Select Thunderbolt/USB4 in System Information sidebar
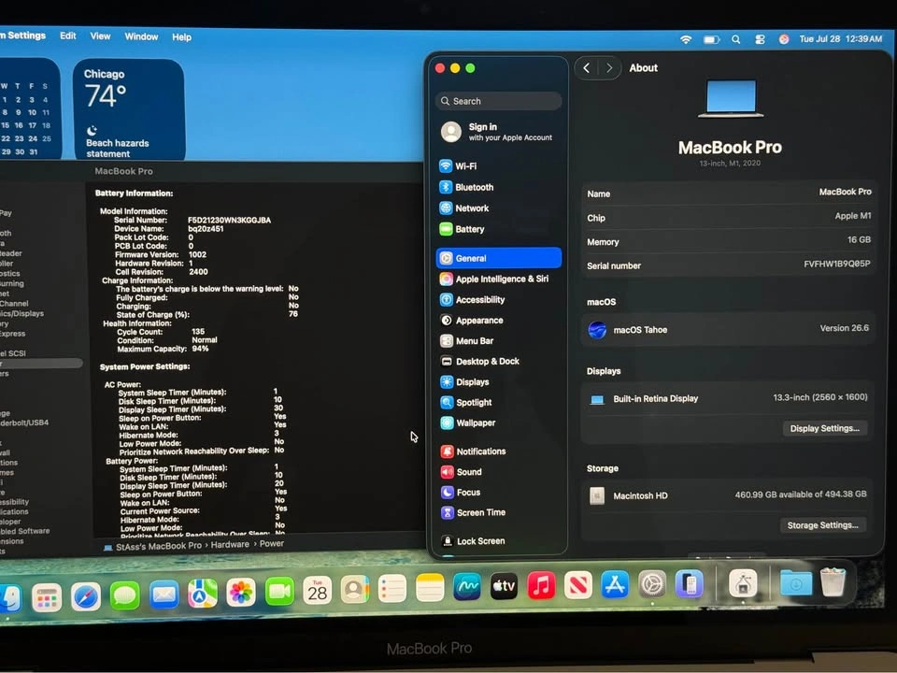This screenshot has width=897, height=673. pyautogui.click(x=24, y=422)
